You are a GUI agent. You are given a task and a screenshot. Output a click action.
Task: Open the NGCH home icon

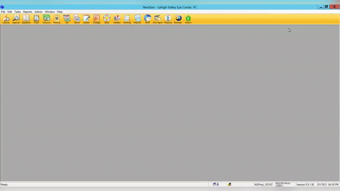[188, 19]
